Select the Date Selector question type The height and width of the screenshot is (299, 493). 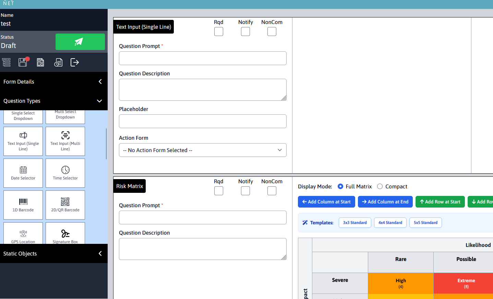click(23, 173)
